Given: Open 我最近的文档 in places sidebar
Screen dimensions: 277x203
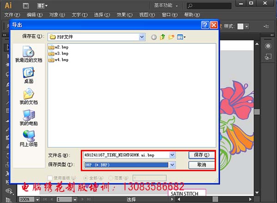Looking at the screenshot, I should tap(28, 54).
